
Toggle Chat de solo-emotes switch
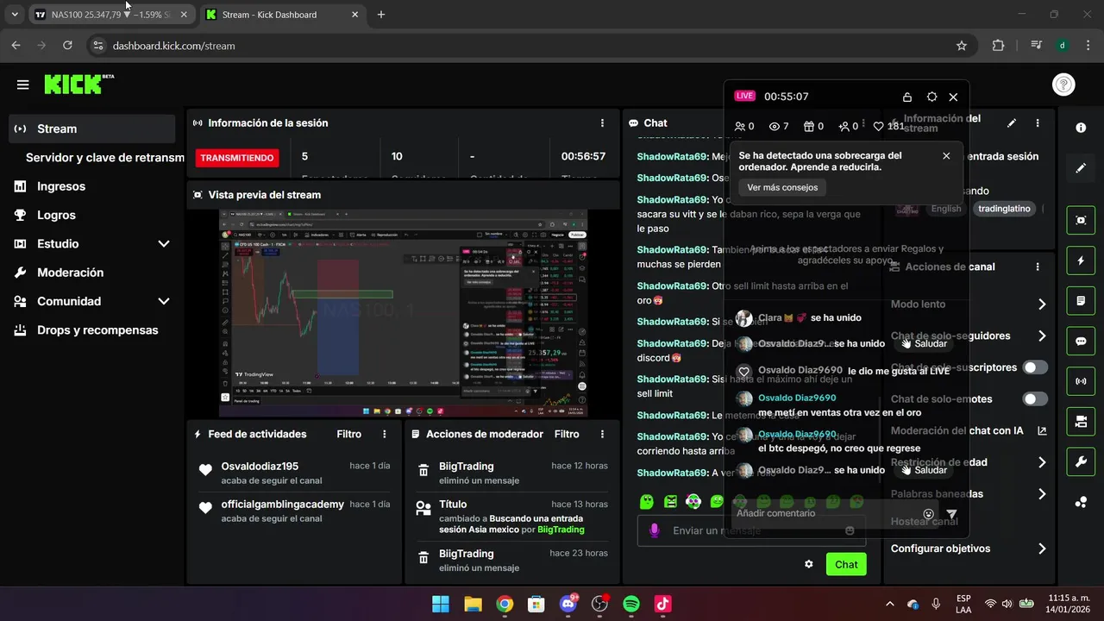1035,399
